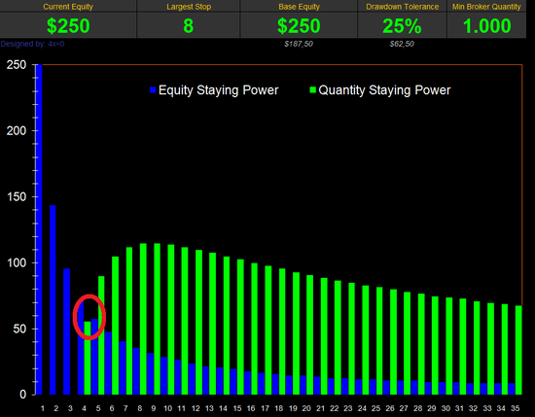Screen dimensions: 535x417
Task: Click the Designed by: 4x=0 text
Action: (x=32, y=44)
